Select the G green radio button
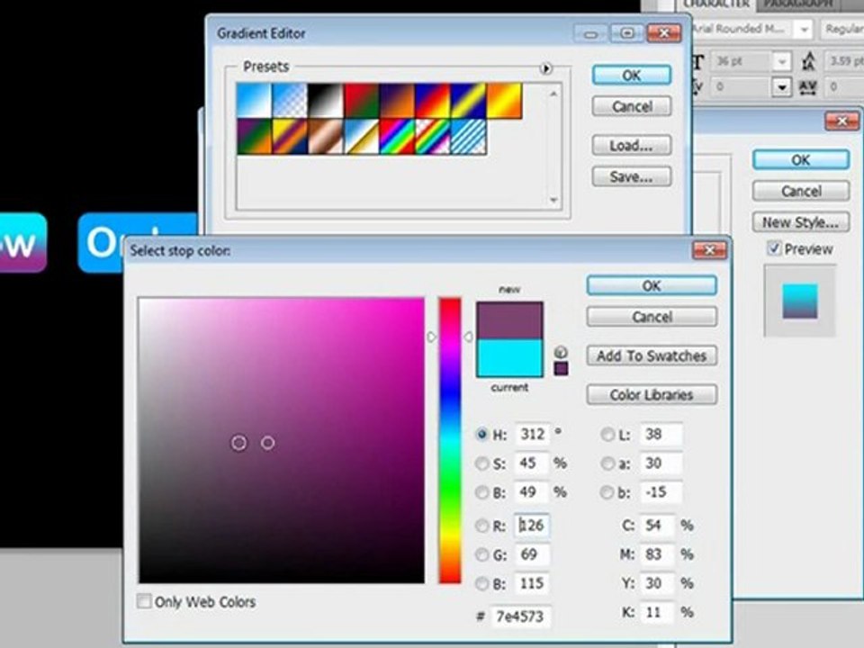 tap(481, 554)
